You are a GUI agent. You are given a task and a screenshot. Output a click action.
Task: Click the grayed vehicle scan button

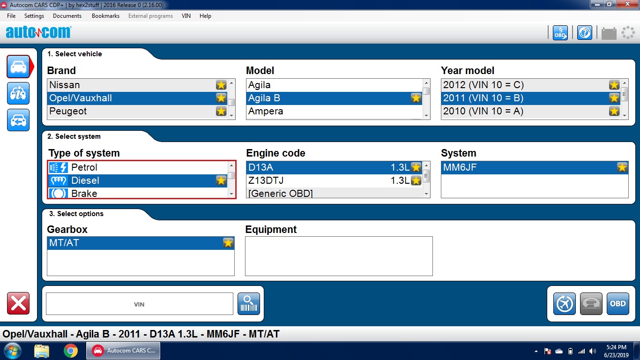pos(591,304)
